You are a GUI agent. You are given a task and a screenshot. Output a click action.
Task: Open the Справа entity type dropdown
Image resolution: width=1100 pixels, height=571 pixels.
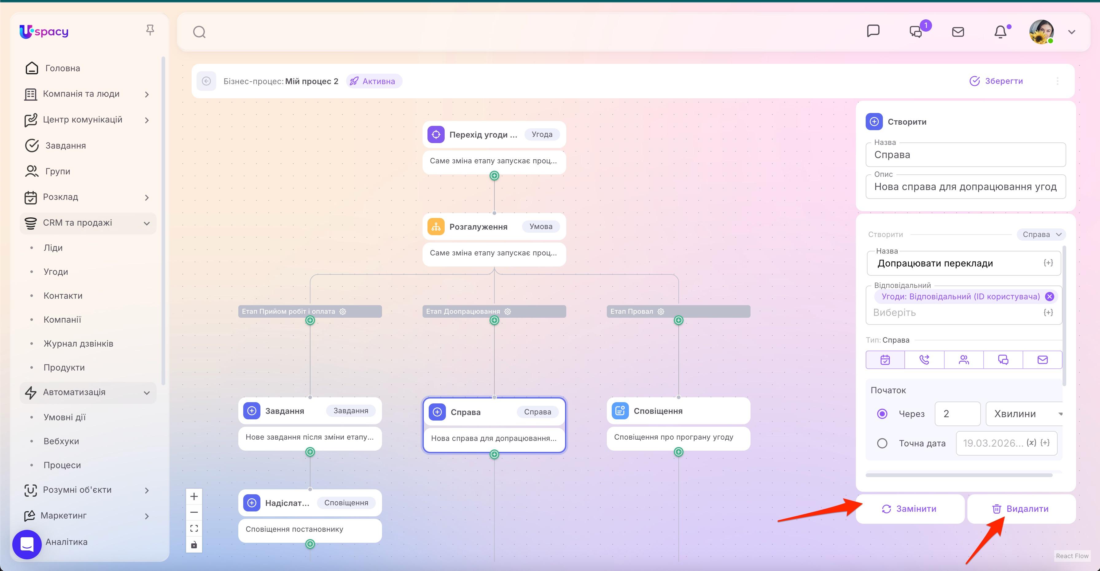pyautogui.click(x=1041, y=234)
